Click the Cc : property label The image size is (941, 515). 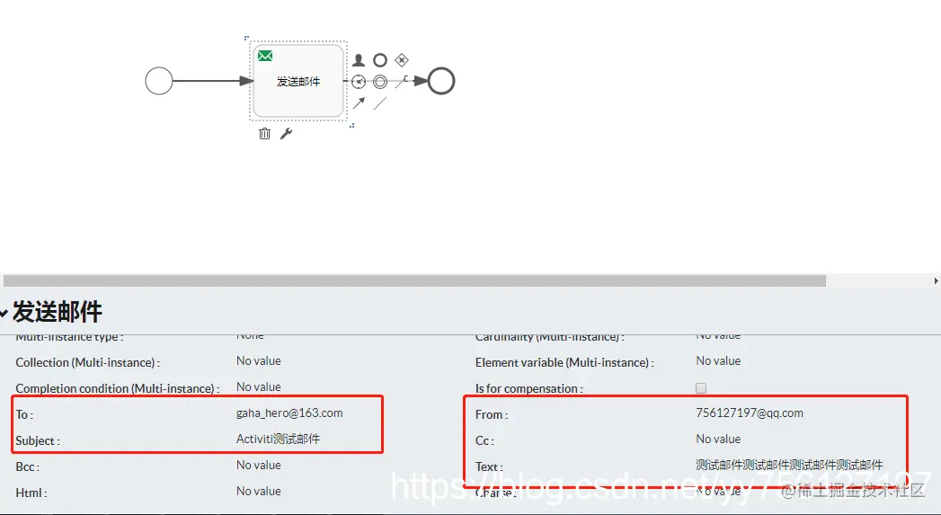485,440
